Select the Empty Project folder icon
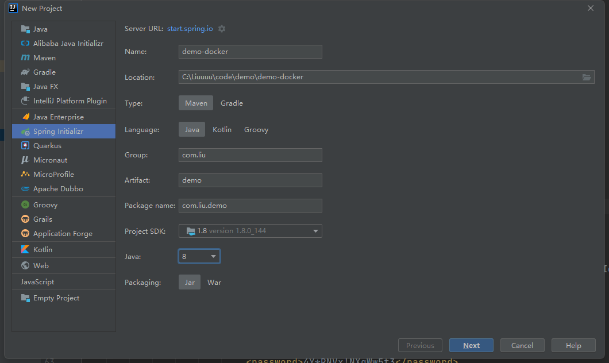This screenshot has width=609, height=363. [x=25, y=298]
